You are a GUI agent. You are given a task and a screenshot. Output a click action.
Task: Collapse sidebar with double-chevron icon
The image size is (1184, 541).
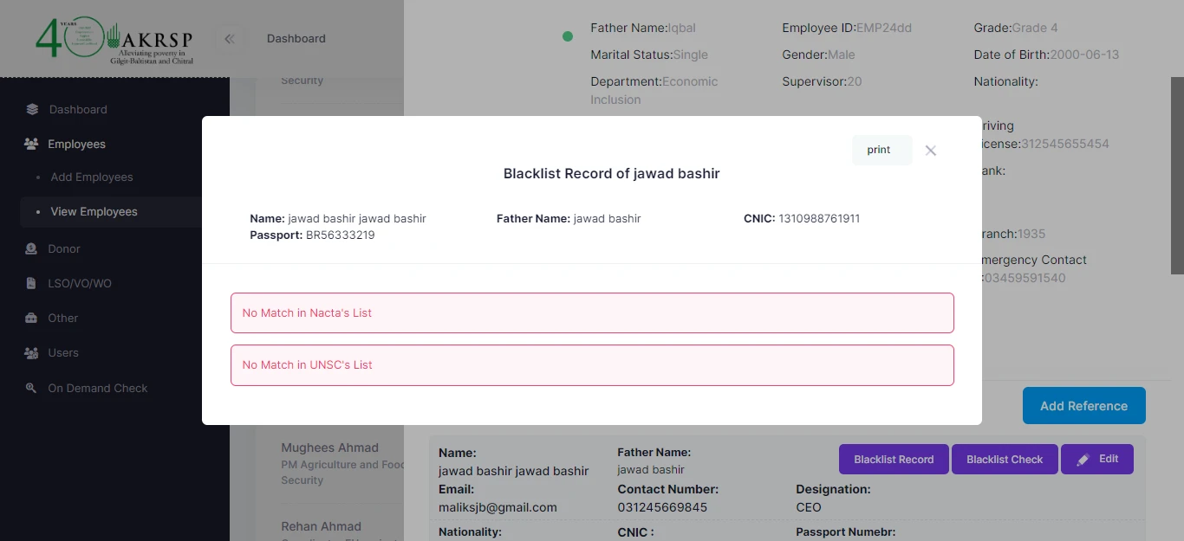[x=230, y=39]
